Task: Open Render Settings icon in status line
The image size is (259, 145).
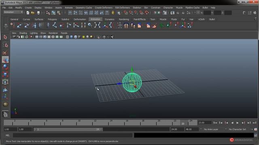Action: pos(189,12)
